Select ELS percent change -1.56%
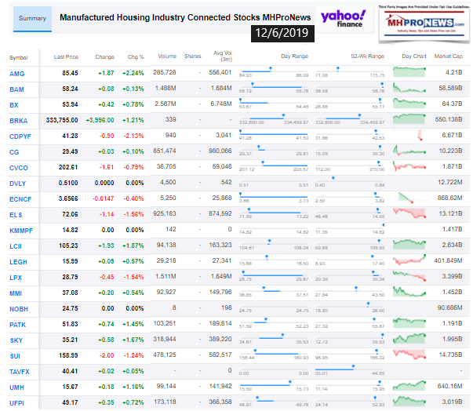This screenshot has height=411, width=473. point(133,214)
